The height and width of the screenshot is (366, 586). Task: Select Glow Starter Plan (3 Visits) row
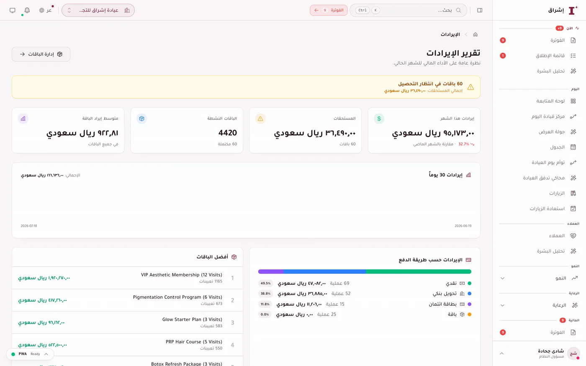click(127, 322)
